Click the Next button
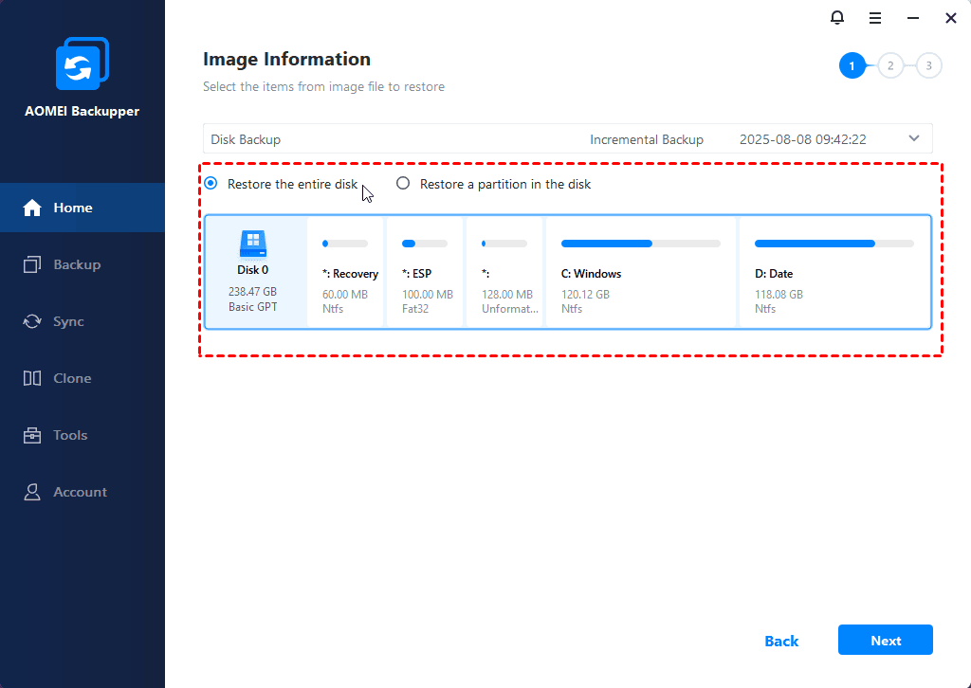 point(885,640)
